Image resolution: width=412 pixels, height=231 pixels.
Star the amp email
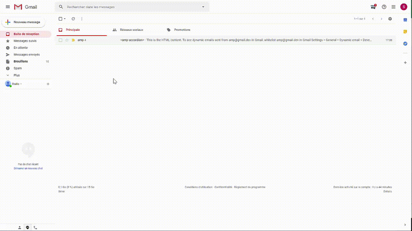67,40
